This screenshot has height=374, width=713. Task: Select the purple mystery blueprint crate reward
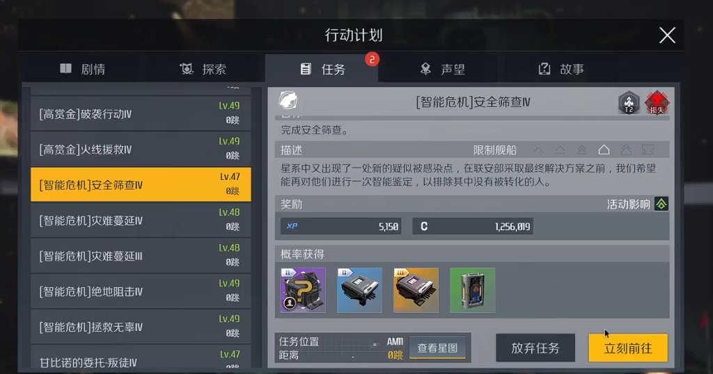point(303,290)
